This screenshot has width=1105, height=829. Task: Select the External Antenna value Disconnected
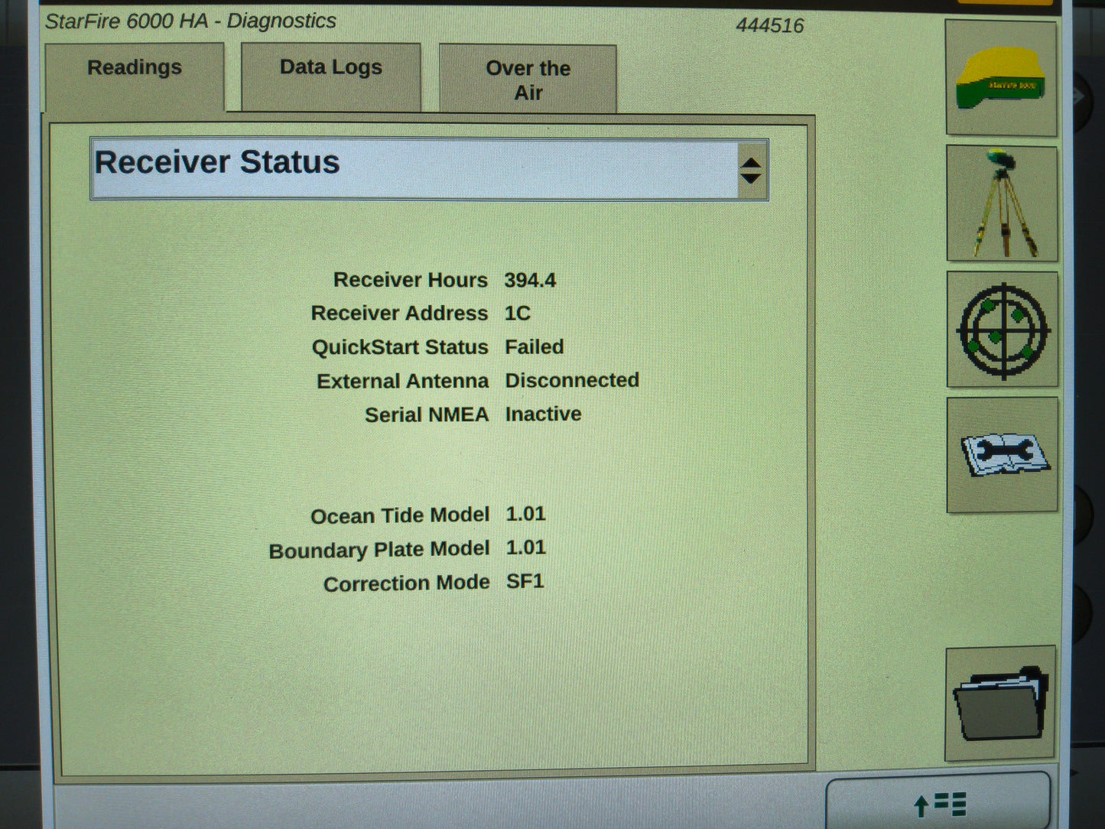(x=572, y=380)
